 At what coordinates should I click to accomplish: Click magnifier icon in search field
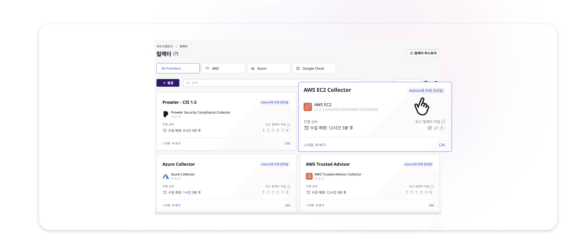(188, 83)
